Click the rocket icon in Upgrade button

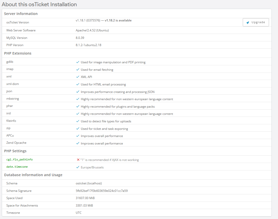click(x=247, y=22)
